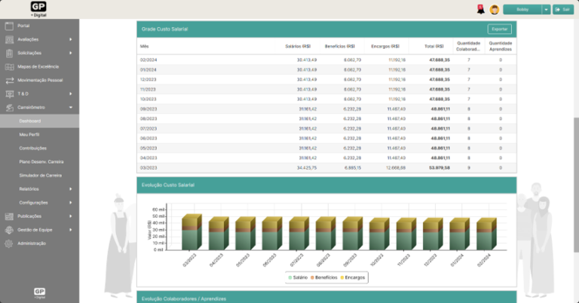579x303 pixels.
Task: Expand the Relatórios submenu arrow
Action: point(70,189)
